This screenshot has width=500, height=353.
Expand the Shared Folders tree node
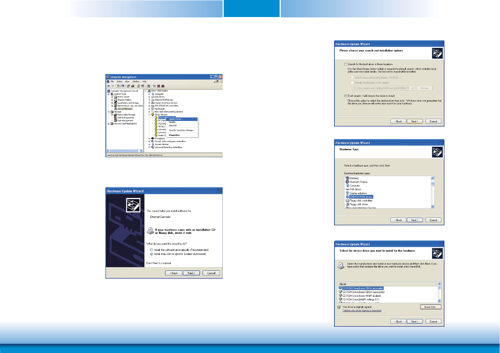click(x=112, y=100)
